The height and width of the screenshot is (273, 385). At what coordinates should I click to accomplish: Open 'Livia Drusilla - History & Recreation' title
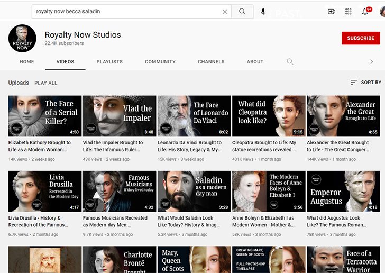coord(38,221)
